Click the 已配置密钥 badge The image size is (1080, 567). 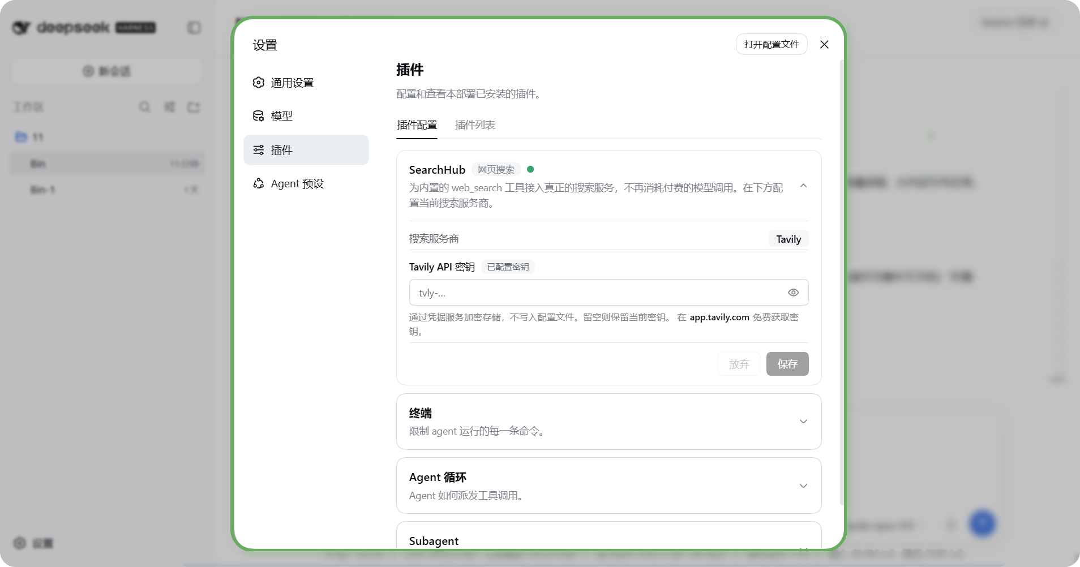508,267
